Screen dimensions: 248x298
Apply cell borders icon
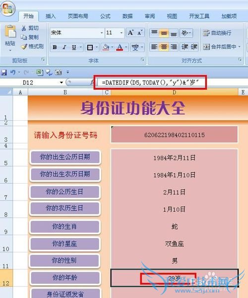(x=90, y=47)
